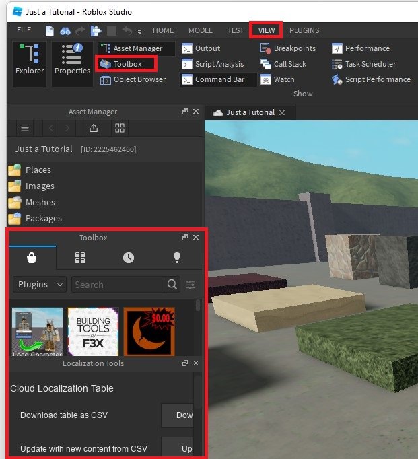The image size is (418, 459).
Task: Click the Asset Manager forward arrow
Action: [67, 128]
